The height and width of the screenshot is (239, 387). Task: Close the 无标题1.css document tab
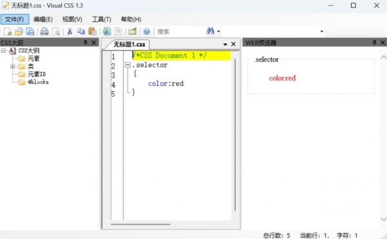click(233, 44)
